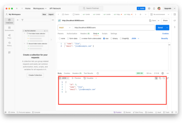Toggle the right sidebar panel icon

(x=175, y=14)
